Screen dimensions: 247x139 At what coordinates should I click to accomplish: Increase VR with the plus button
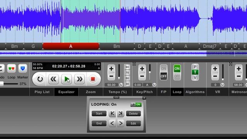click(x=215, y=69)
